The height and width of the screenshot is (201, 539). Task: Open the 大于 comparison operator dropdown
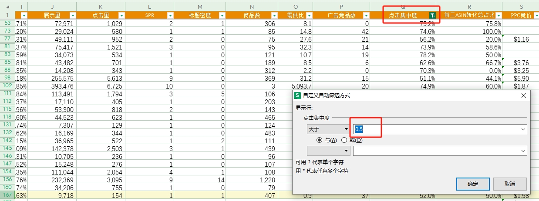(346, 129)
